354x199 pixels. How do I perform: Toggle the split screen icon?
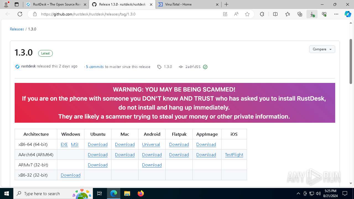275,14
